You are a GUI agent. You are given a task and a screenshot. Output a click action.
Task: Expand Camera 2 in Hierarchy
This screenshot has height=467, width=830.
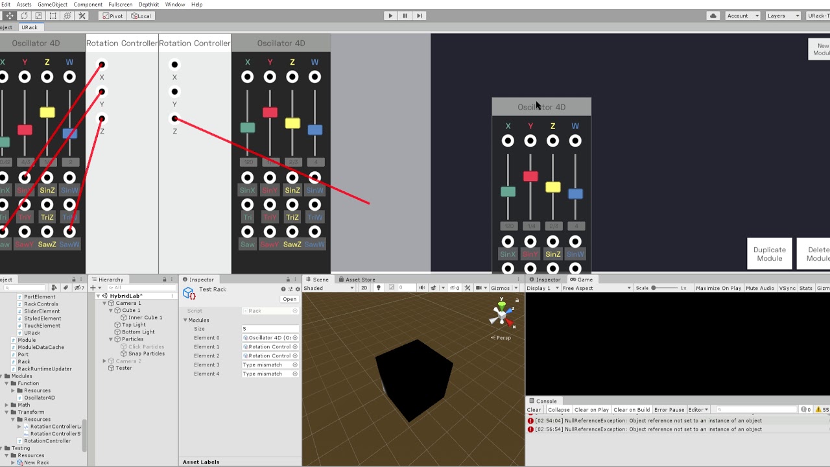105,361
